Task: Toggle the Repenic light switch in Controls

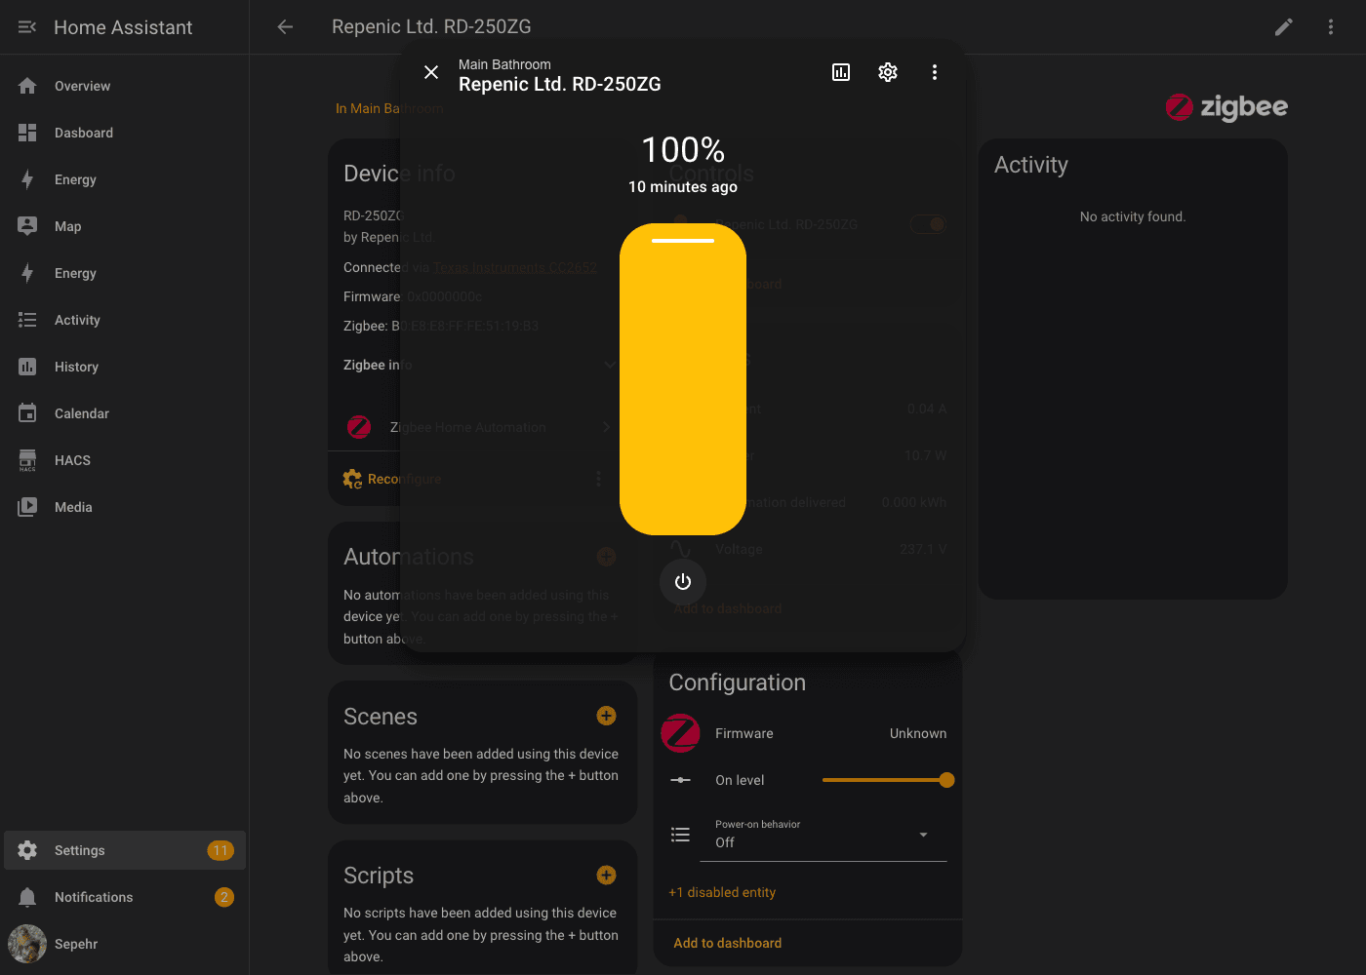Action: (929, 224)
